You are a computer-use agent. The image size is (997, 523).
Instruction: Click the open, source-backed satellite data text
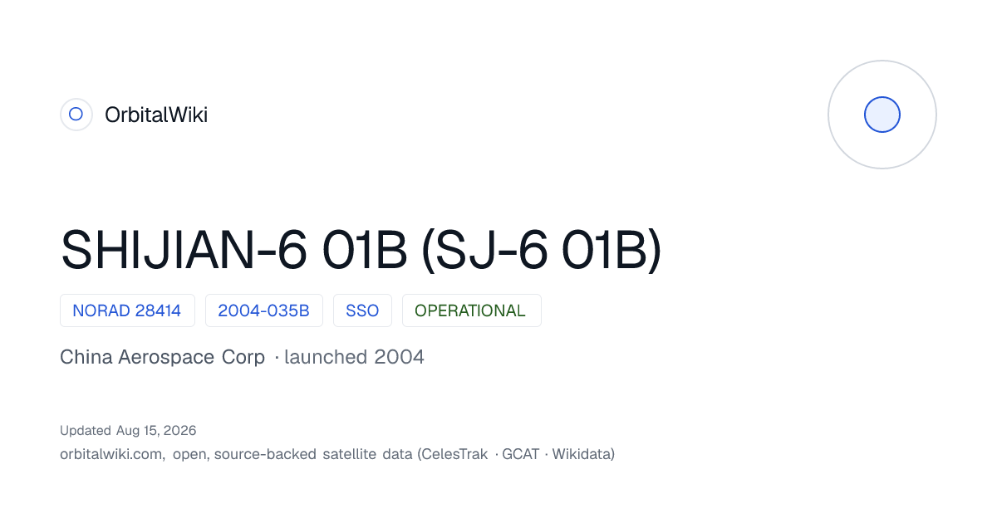pos(292,454)
